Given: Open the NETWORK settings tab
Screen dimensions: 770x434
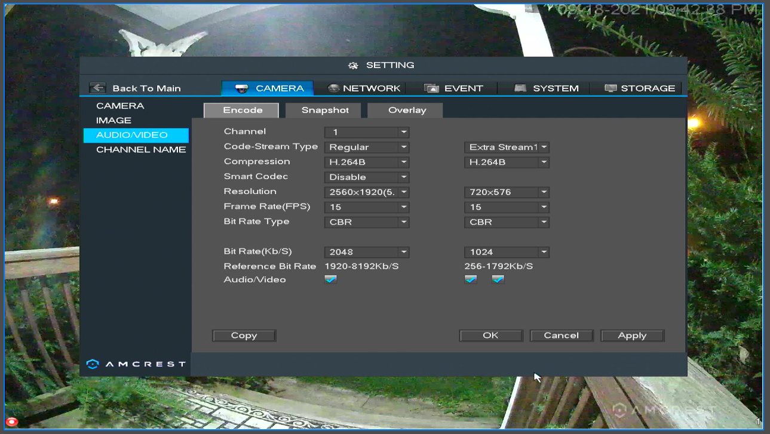Looking at the screenshot, I should tap(364, 88).
